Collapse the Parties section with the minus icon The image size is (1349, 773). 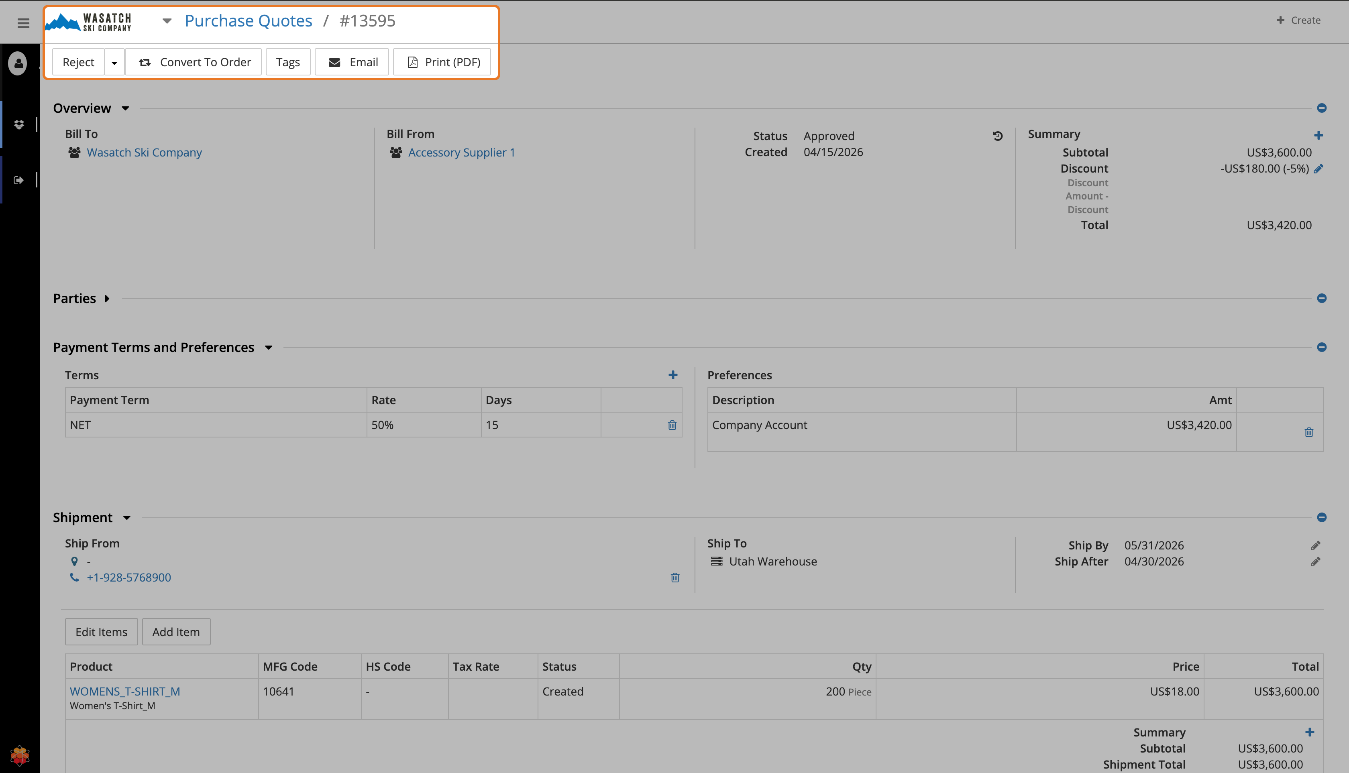point(1322,298)
